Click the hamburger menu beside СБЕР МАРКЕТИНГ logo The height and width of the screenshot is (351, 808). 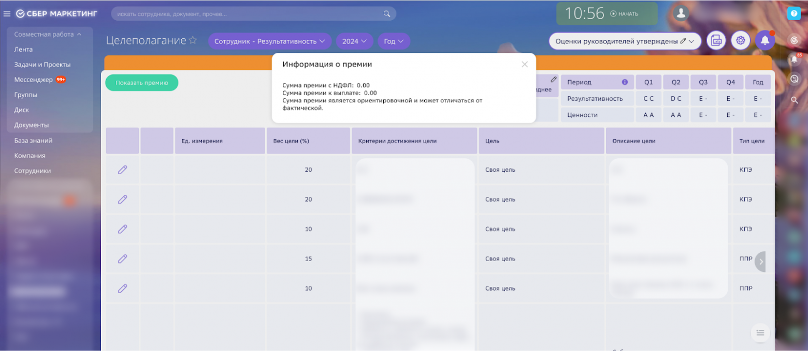[x=7, y=13]
